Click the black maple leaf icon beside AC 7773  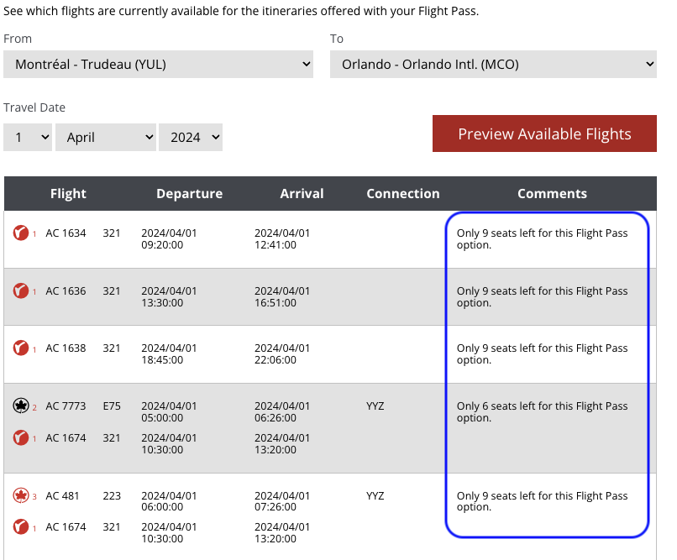point(21,406)
